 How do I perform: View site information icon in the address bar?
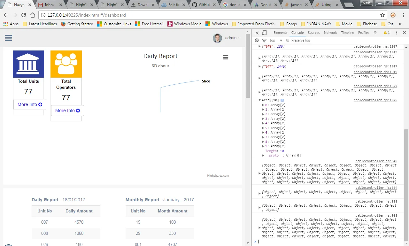43,15
